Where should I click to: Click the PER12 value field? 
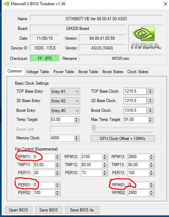(92, 173)
